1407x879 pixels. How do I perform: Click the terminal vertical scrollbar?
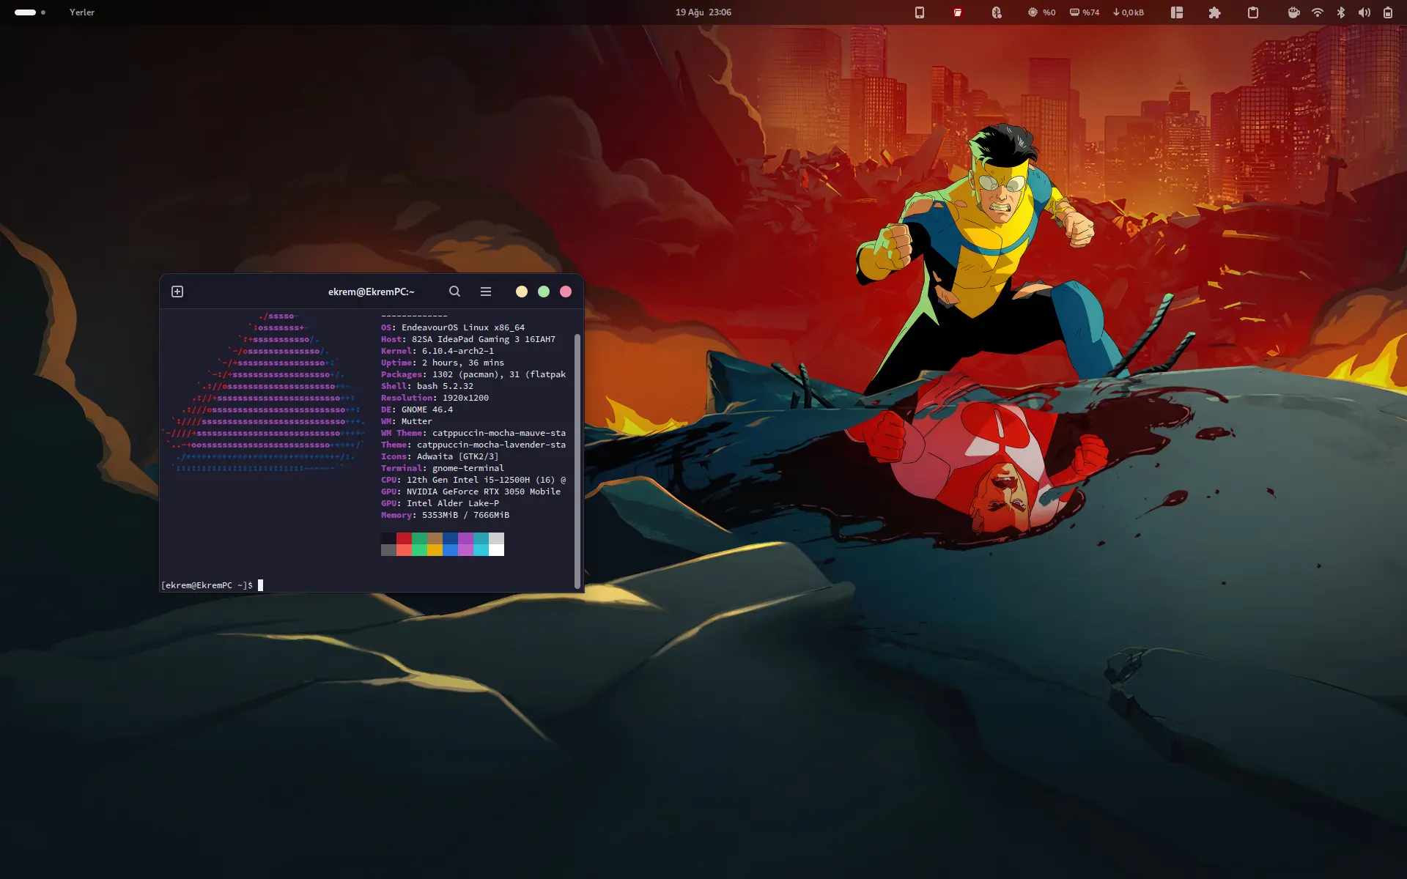tap(577, 461)
